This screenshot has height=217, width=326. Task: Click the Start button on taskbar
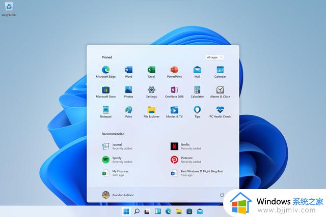pos(126,211)
